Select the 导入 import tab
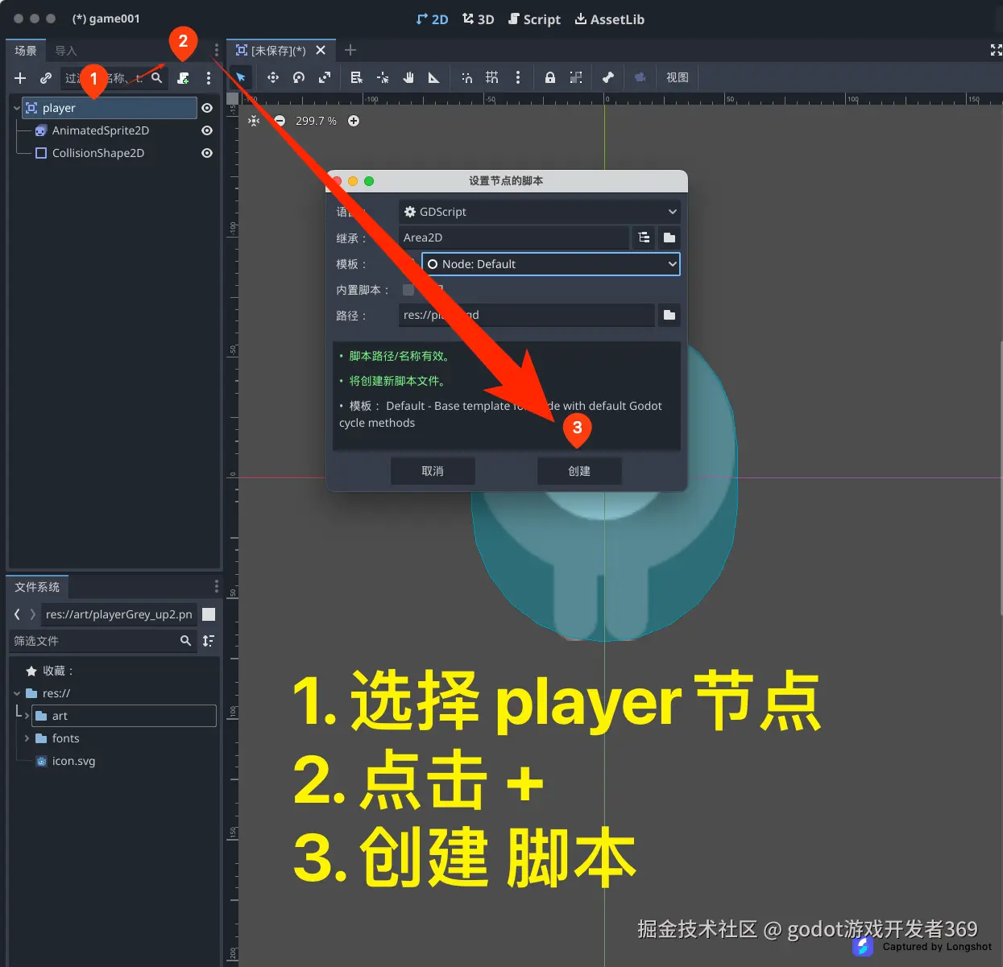This screenshot has height=967, width=1003. pyautogui.click(x=66, y=51)
